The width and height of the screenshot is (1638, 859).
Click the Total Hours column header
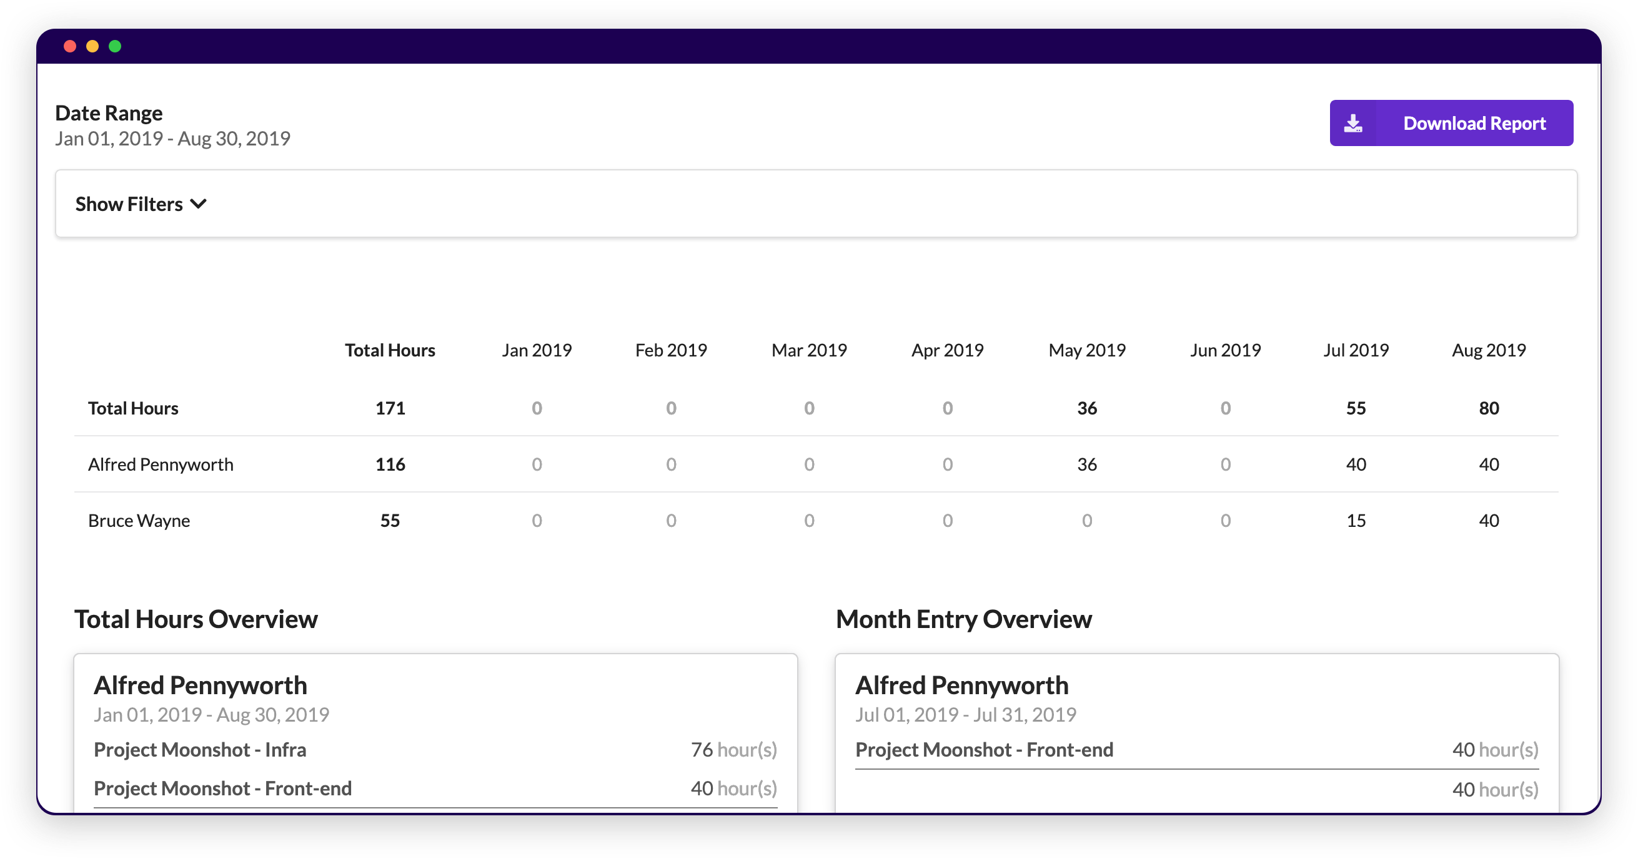click(x=390, y=350)
